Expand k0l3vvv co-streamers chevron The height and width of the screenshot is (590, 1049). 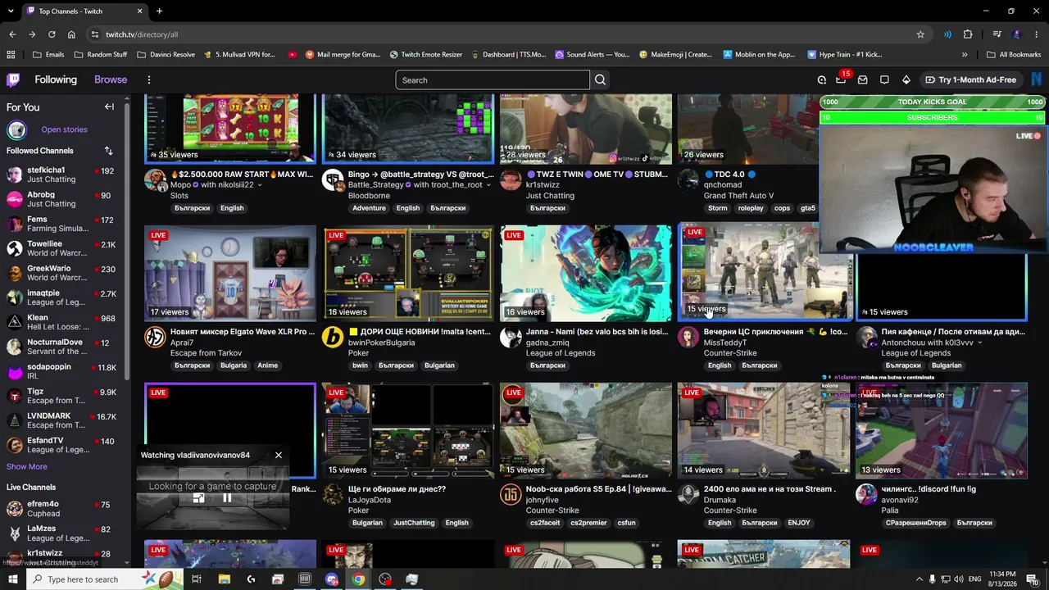pyautogui.click(x=979, y=343)
